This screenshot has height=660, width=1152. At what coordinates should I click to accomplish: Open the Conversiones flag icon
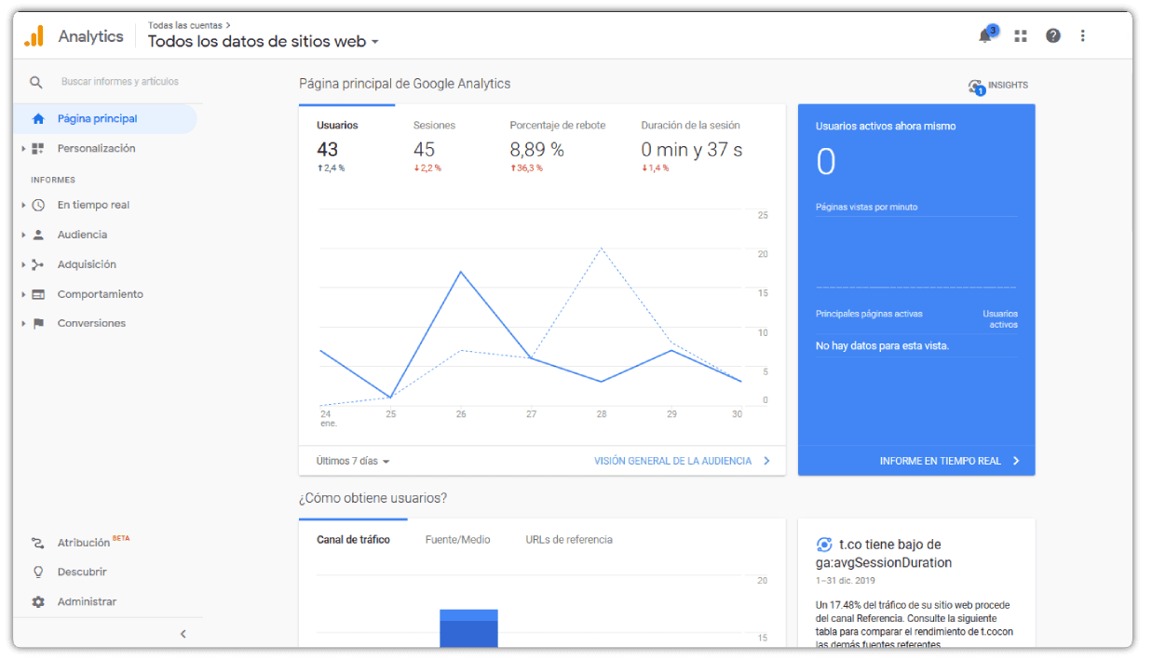(36, 323)
